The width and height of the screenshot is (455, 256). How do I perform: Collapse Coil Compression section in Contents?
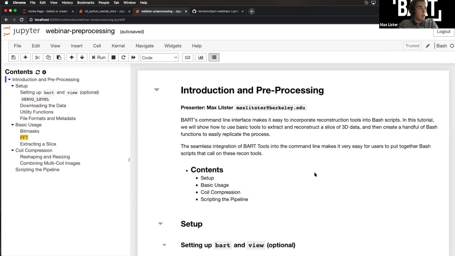point(12,150)
